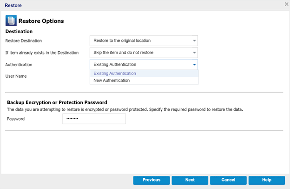Go back with the Previous button

click(x=152, y=180)
